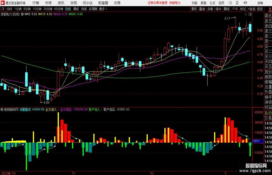This screenshot has height=175, width=272.
Task: Click the MA60: 4.60 indicator label
Action: tap(76, 14)
